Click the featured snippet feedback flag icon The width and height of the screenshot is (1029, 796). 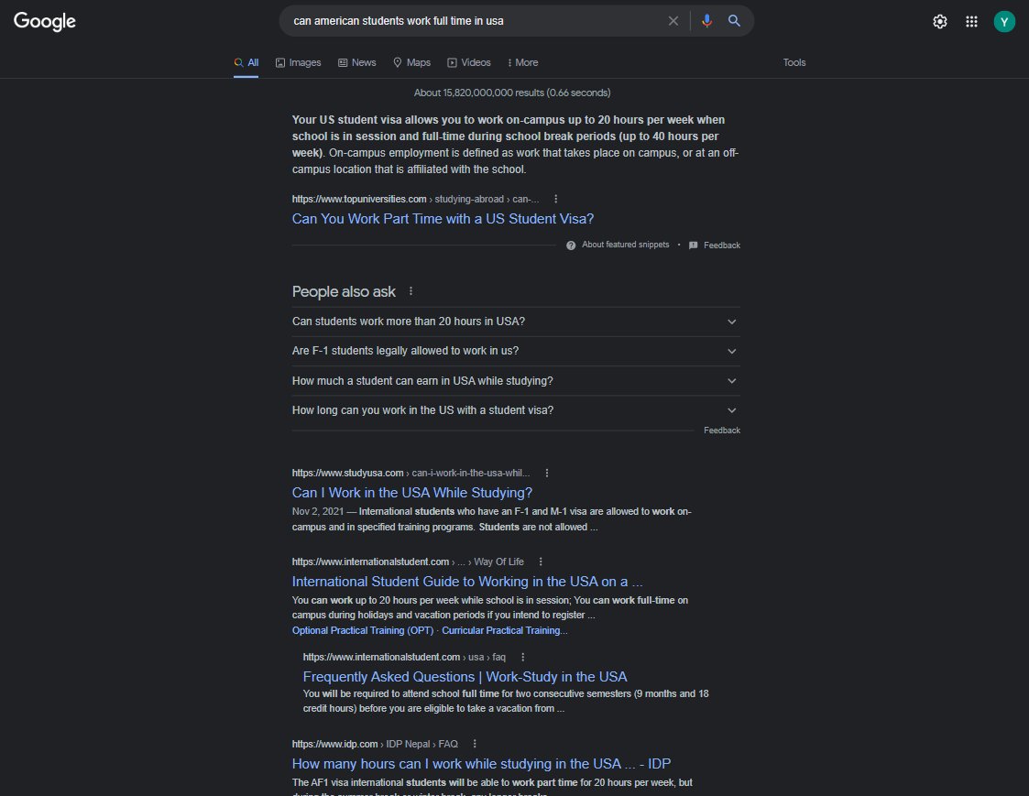tap(693, 245)
